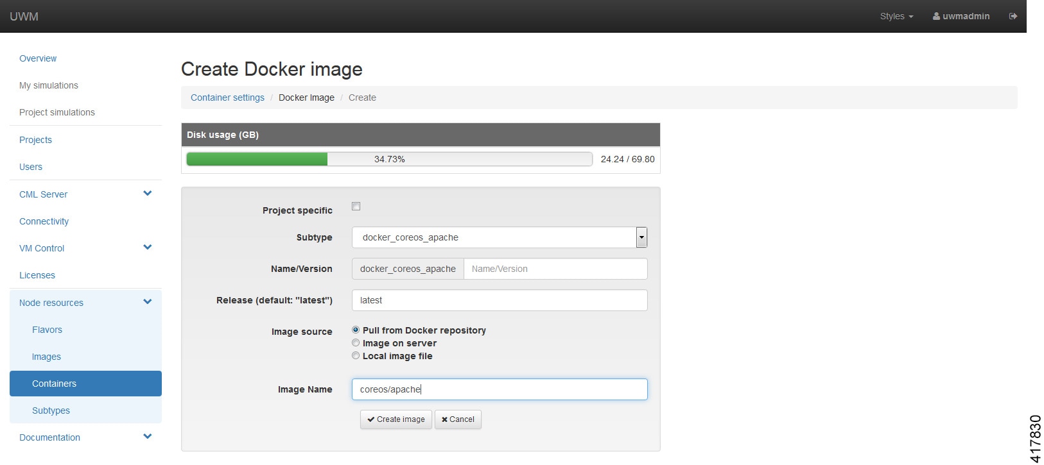Select Image on server radio

(x=356, y=342)
